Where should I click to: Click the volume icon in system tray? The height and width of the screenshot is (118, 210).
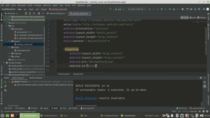pos(201,115)
